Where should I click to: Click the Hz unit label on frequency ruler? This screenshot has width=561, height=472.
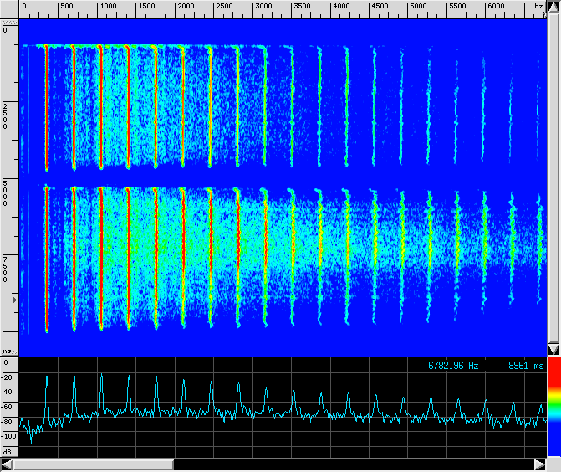pyautogui.click(x=538, y=6)
